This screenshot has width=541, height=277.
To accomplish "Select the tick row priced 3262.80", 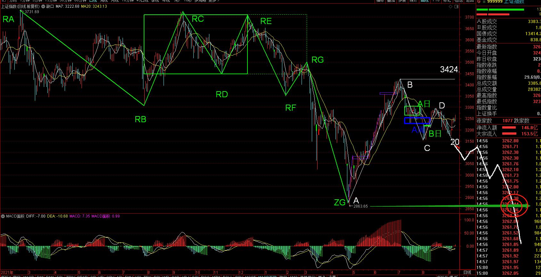I will point(509,141).
